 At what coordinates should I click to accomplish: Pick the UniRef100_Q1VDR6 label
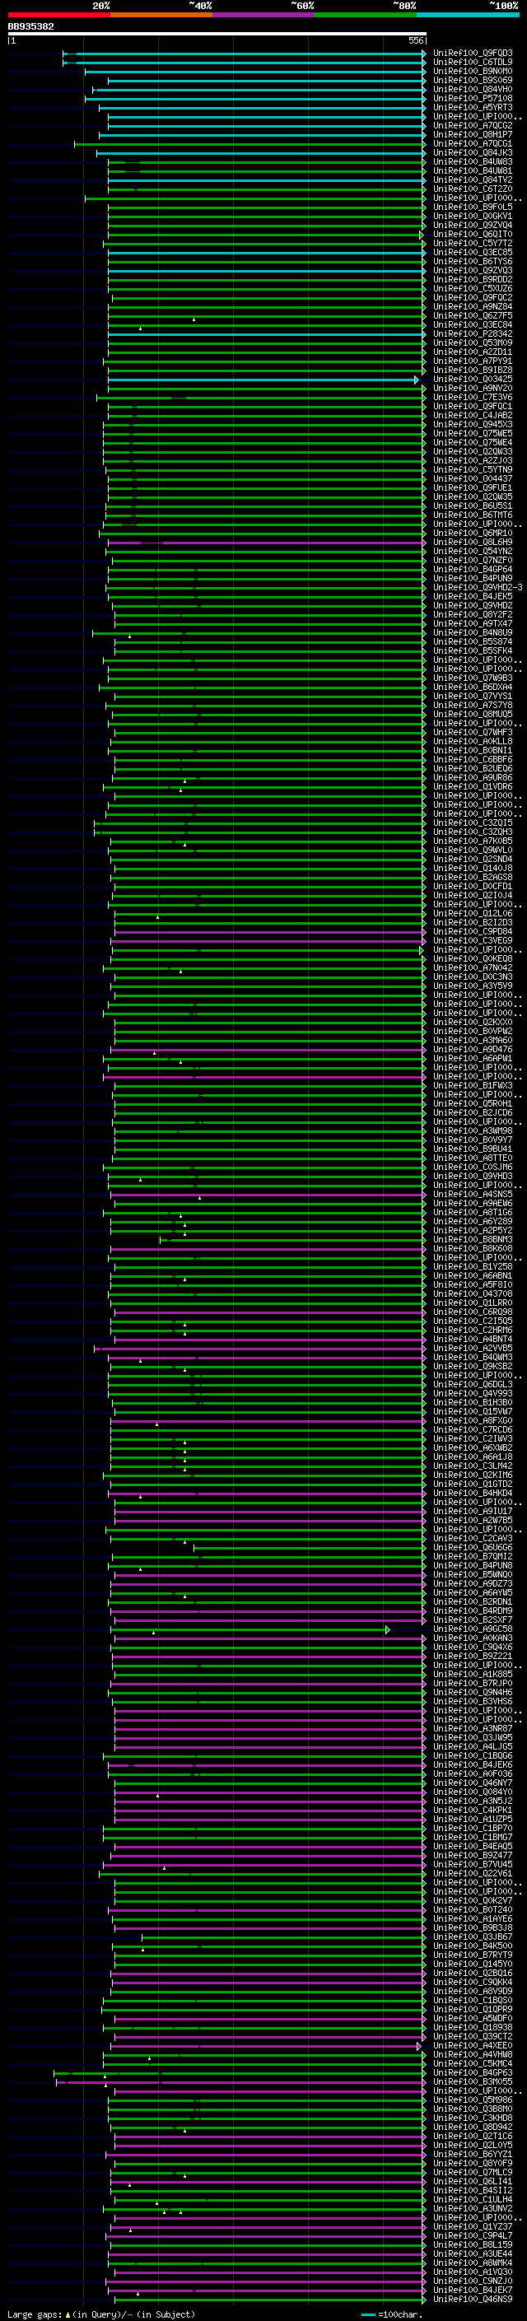pos(472,786)
